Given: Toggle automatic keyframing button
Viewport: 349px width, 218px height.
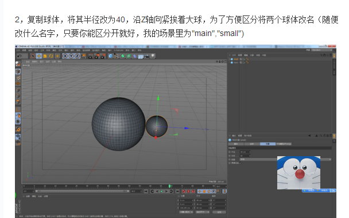Looking at the screenshot, I should tap(188, 191).
